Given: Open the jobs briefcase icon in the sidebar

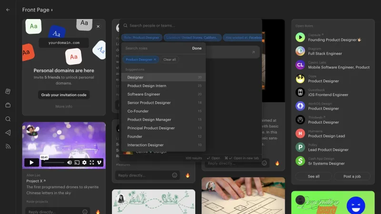Looking at the screenshot, I should 8,105.
